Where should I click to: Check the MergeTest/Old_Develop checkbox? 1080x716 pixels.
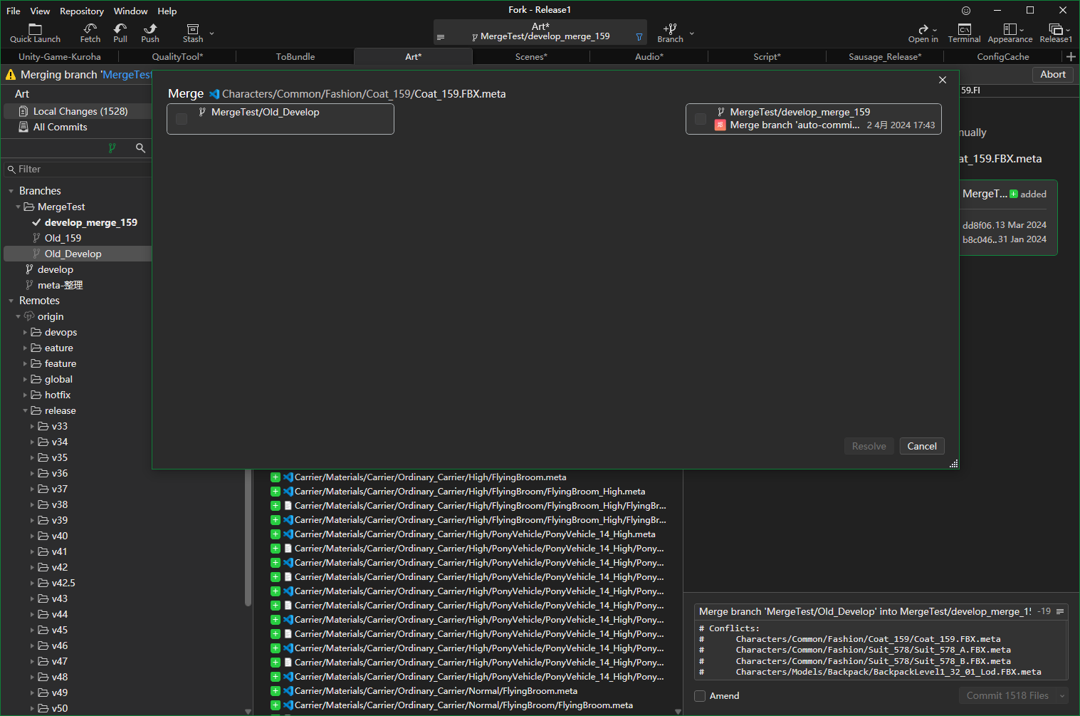click(x=182, y=119)
